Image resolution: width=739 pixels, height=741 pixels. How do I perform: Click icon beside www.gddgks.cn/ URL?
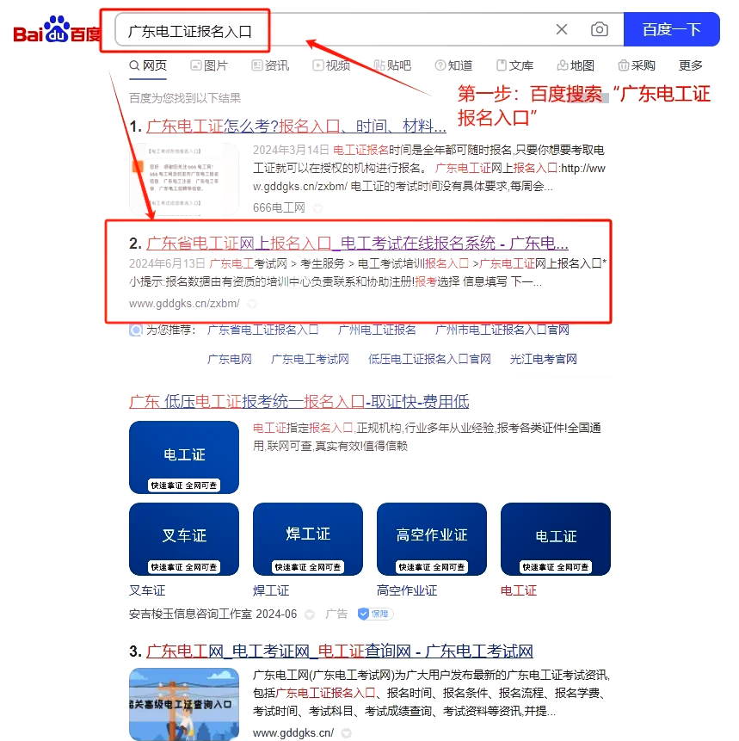tap(347, 733)
